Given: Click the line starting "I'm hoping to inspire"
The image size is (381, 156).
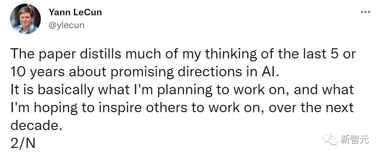Looking at the screenshot, I should point(182,108).
